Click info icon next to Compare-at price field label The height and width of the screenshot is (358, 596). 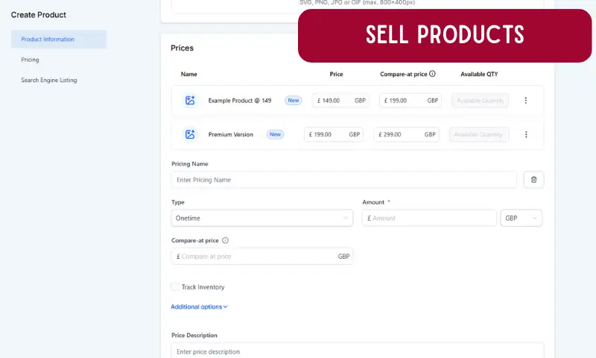(225, 240)
